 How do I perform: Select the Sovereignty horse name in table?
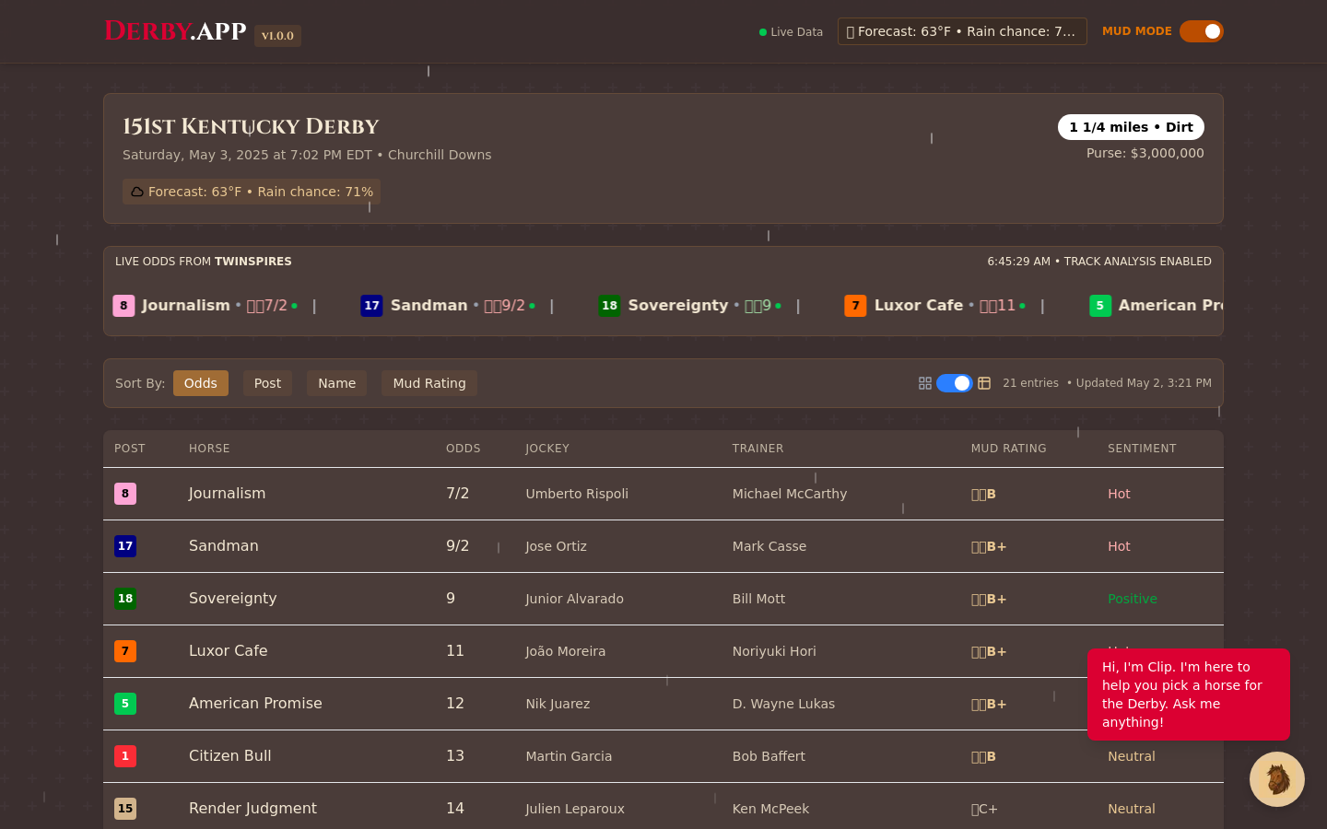(x=232, y=599)
